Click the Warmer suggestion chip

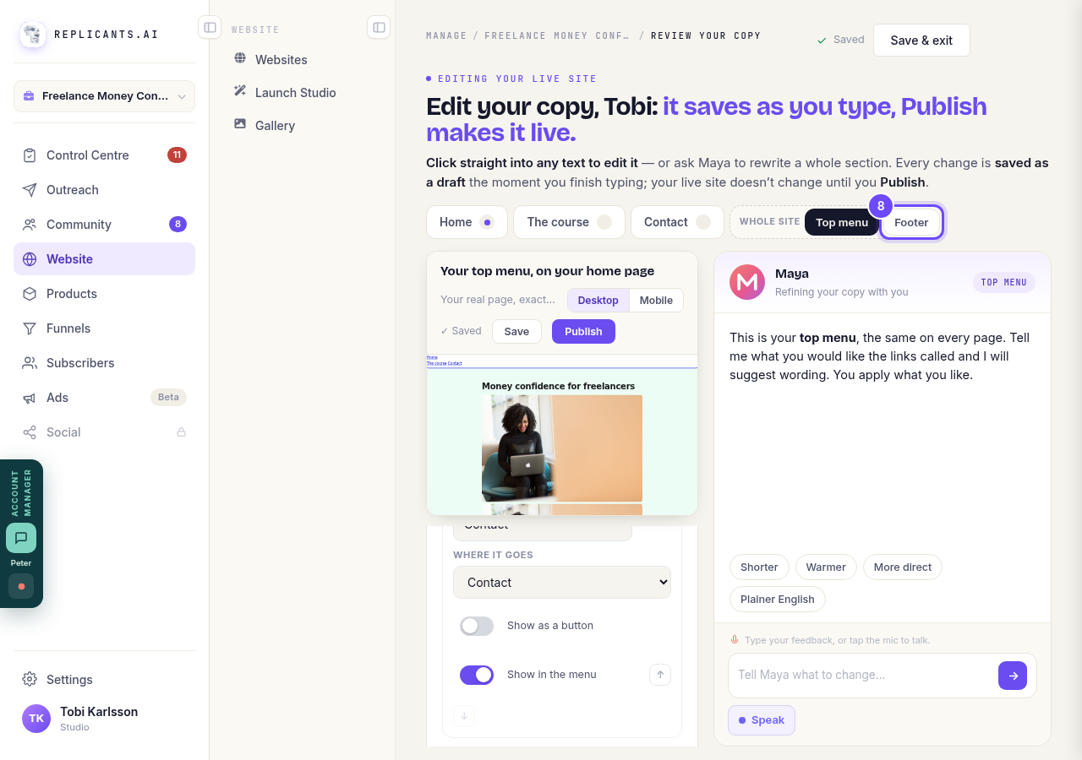826,567
